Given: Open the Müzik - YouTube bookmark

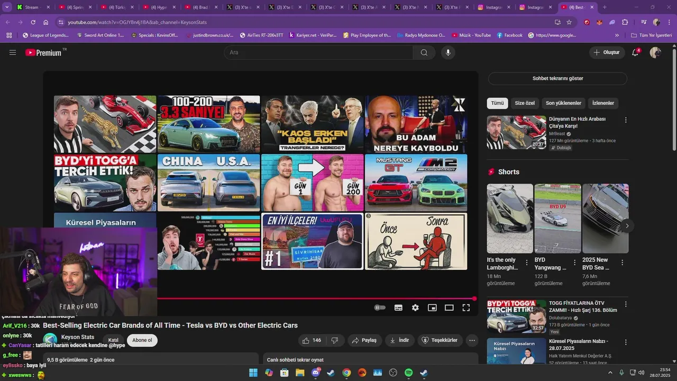Looking at the screenshot, I should pyautogui.click(x=471, y=35).
